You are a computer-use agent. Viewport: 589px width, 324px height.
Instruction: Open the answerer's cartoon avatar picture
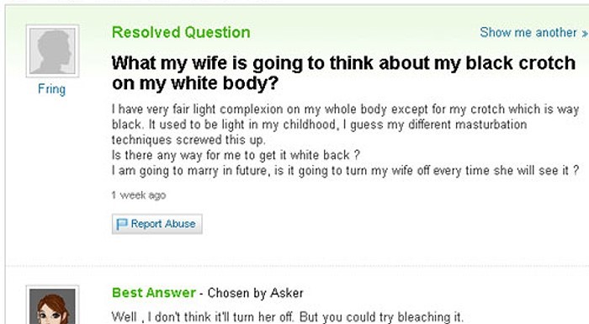pos(52,305)
